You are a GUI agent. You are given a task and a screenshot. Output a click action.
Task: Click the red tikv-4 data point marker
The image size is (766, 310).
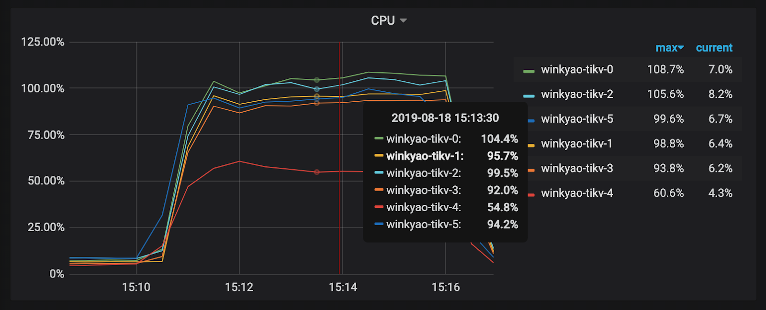317,172
